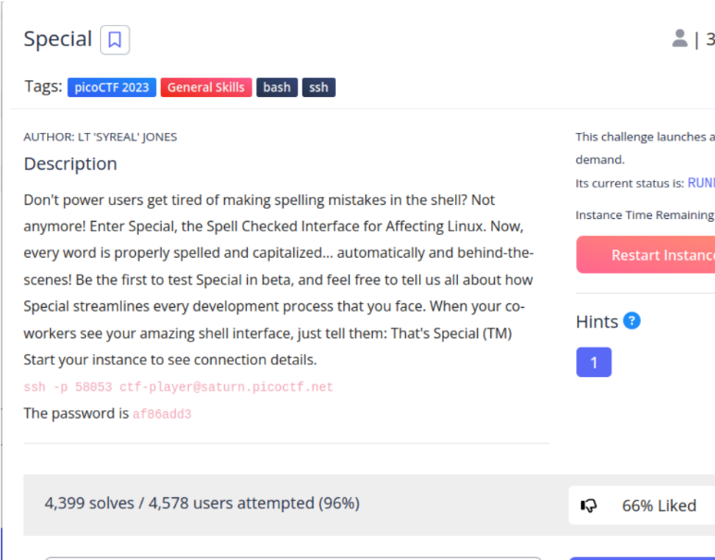Filter by the picoCTF 2023 tag

(x=111, y=88)
